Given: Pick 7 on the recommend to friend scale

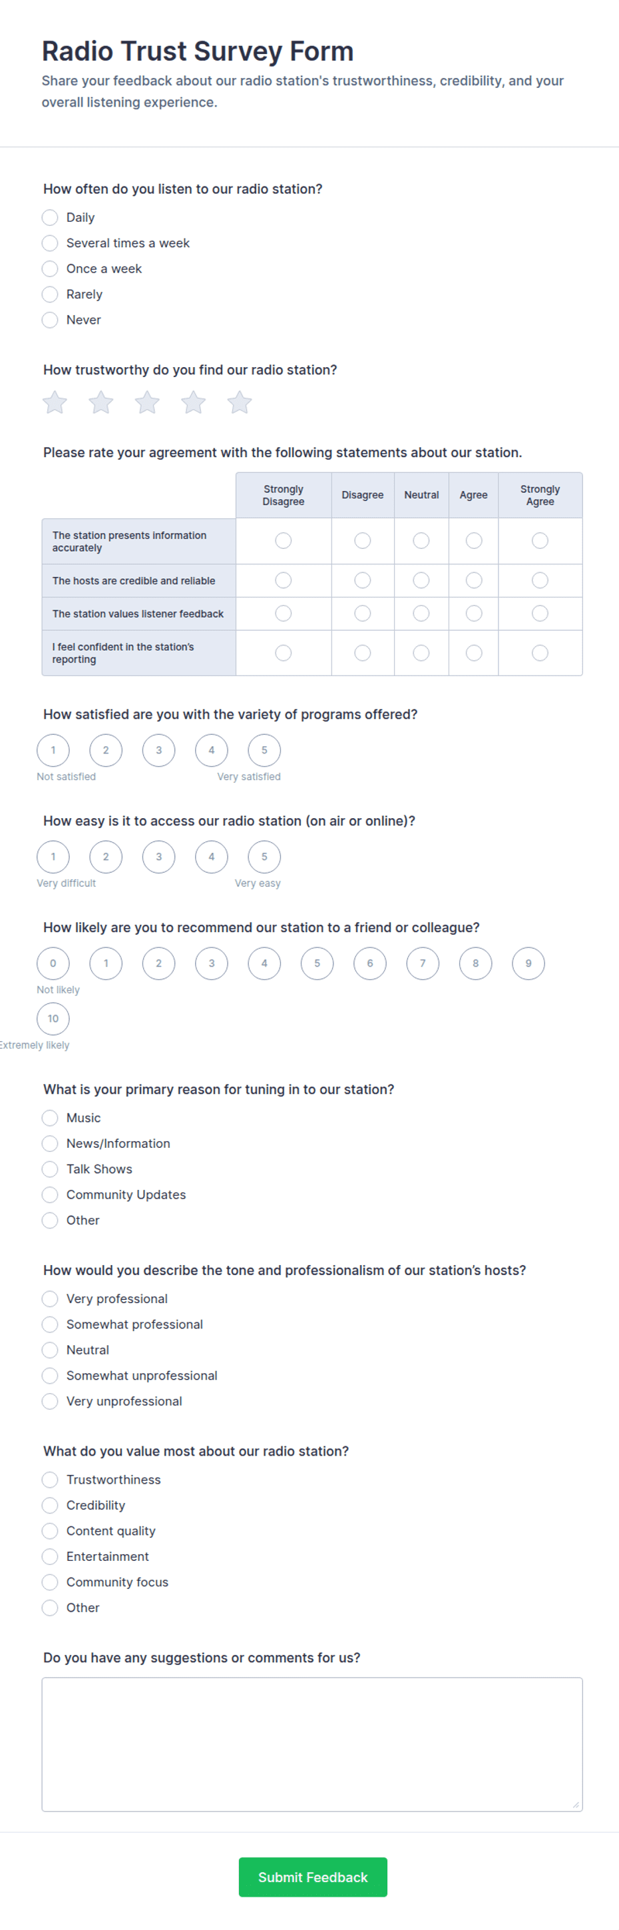Looking at the screenshot, I should click(423, 963).
